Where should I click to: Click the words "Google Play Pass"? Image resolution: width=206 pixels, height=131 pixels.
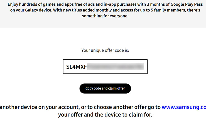point(182,5)
